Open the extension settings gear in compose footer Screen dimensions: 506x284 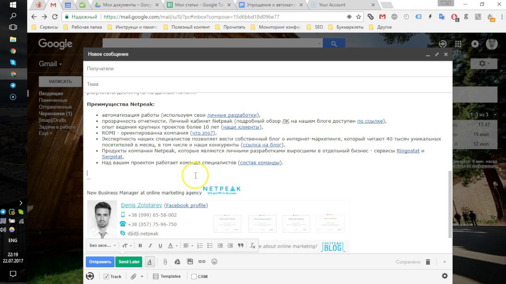click(445, 276)
